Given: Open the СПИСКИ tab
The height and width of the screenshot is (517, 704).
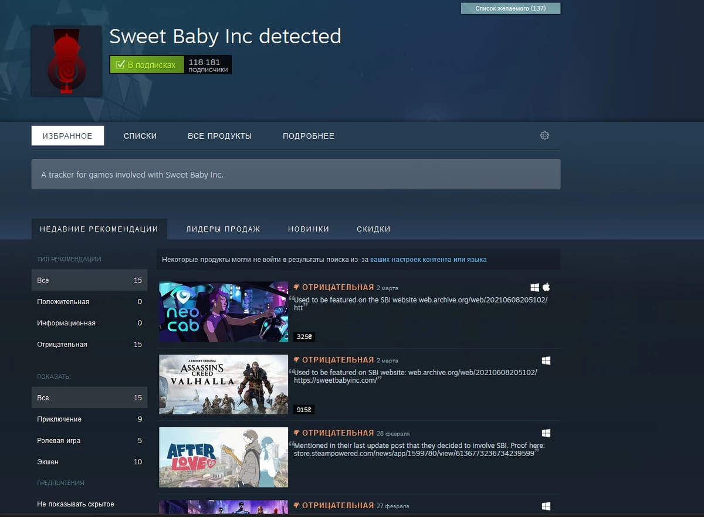Looking at the screenshot, I should pyautogui.click(x=140, y=135).
